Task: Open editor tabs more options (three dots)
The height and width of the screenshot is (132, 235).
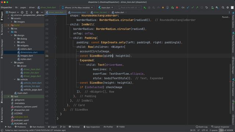Action: click(229, 12)
